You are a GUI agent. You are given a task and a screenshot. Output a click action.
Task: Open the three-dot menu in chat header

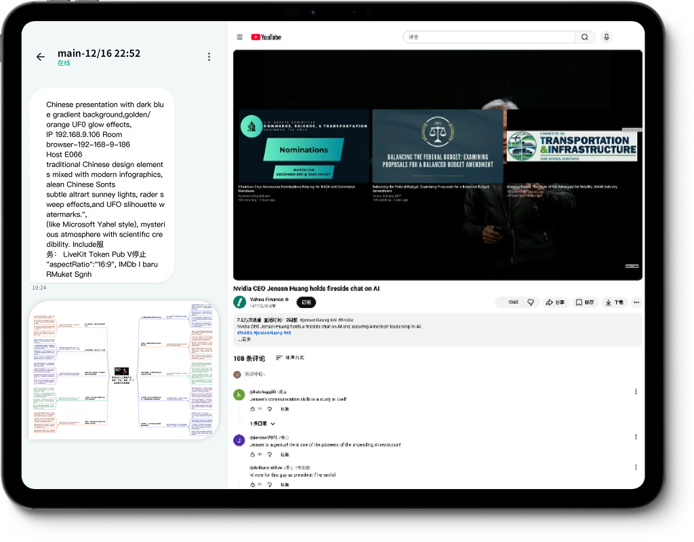[x=209, y=57]
